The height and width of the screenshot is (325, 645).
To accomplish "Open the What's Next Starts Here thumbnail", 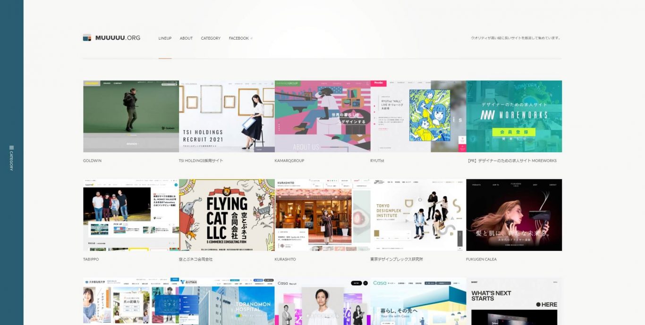I will (514, 302).
